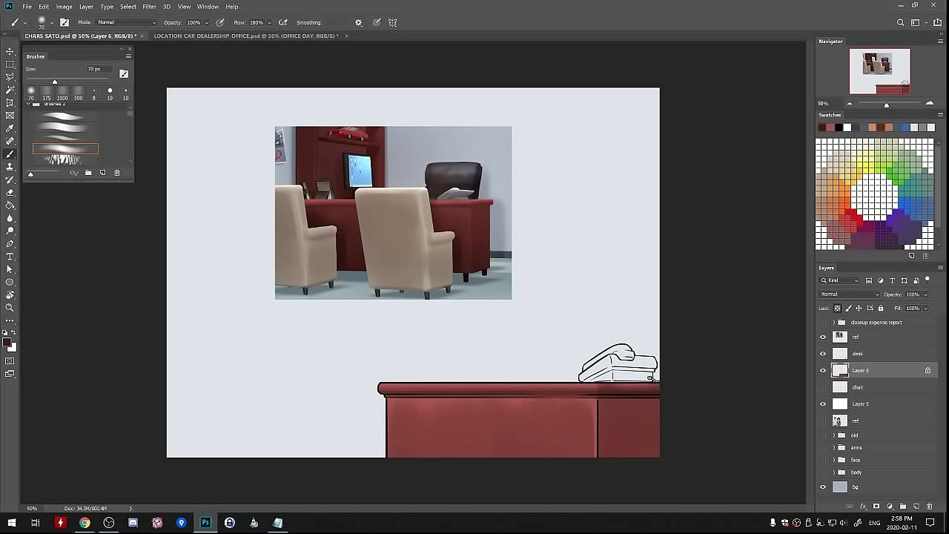Select the Crop tool

tap(10, 102)
